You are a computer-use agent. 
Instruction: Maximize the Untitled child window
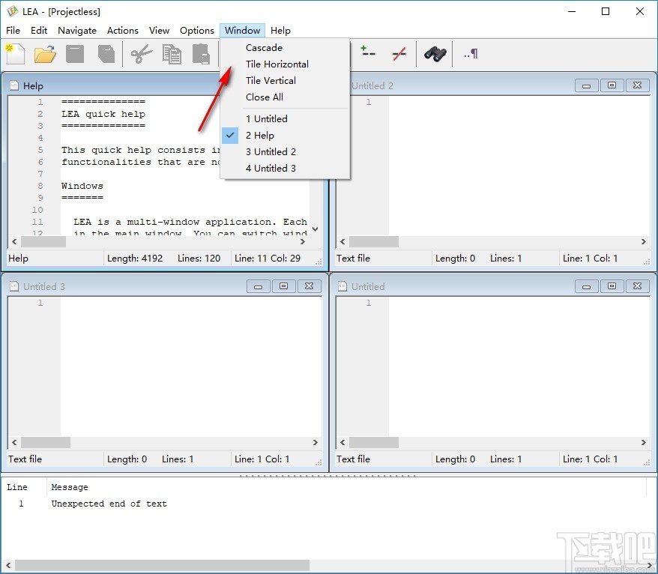[x=612, y=286]
